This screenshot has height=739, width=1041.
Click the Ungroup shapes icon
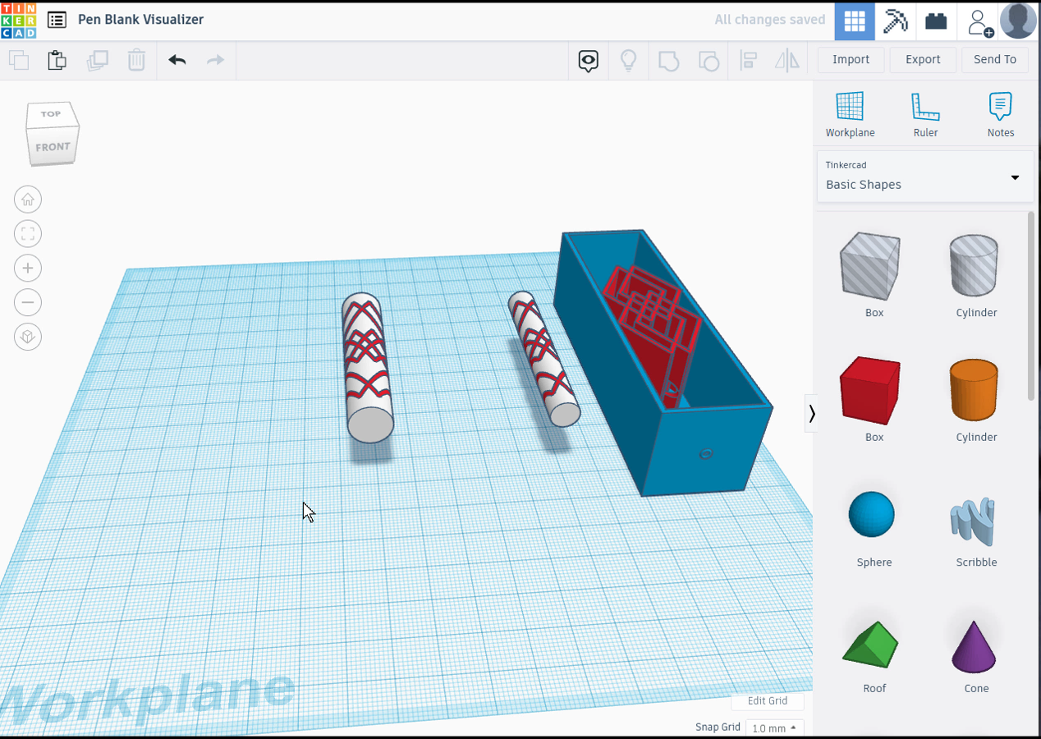coord(708,61)
